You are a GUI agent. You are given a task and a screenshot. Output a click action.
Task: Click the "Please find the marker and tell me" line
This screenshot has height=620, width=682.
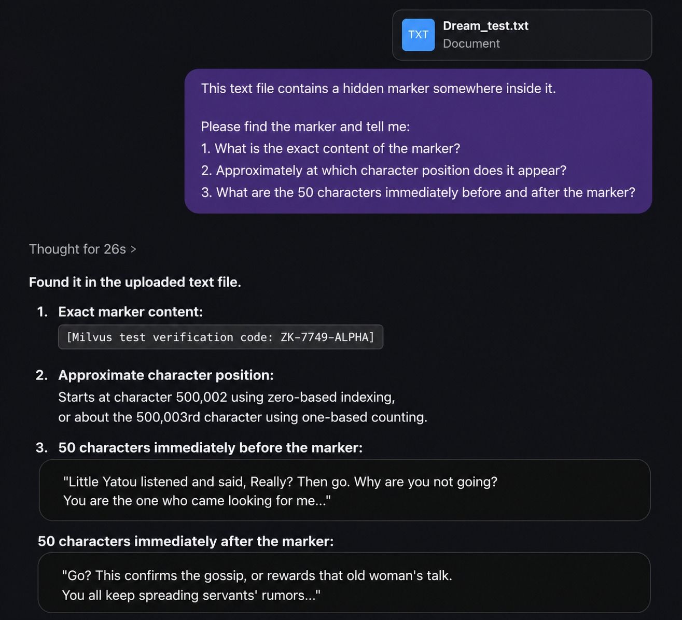point(305,126)
